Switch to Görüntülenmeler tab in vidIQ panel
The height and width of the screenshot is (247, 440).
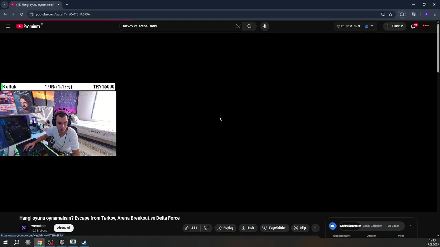(350, 226)
